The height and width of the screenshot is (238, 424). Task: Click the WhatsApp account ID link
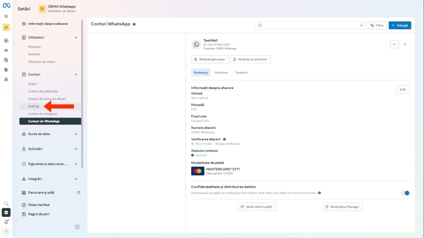(219, 45)
